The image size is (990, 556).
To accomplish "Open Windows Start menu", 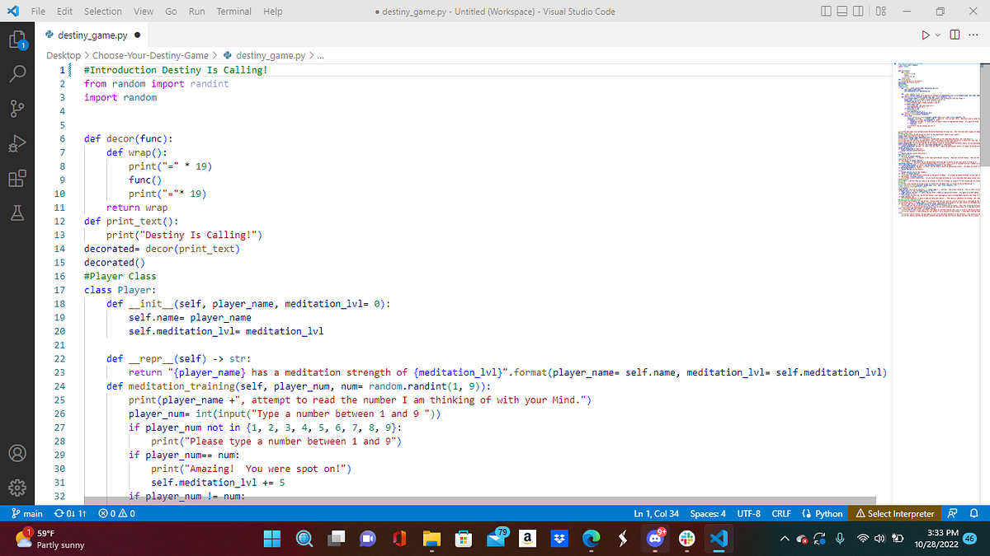I will [x=273, y=539].
